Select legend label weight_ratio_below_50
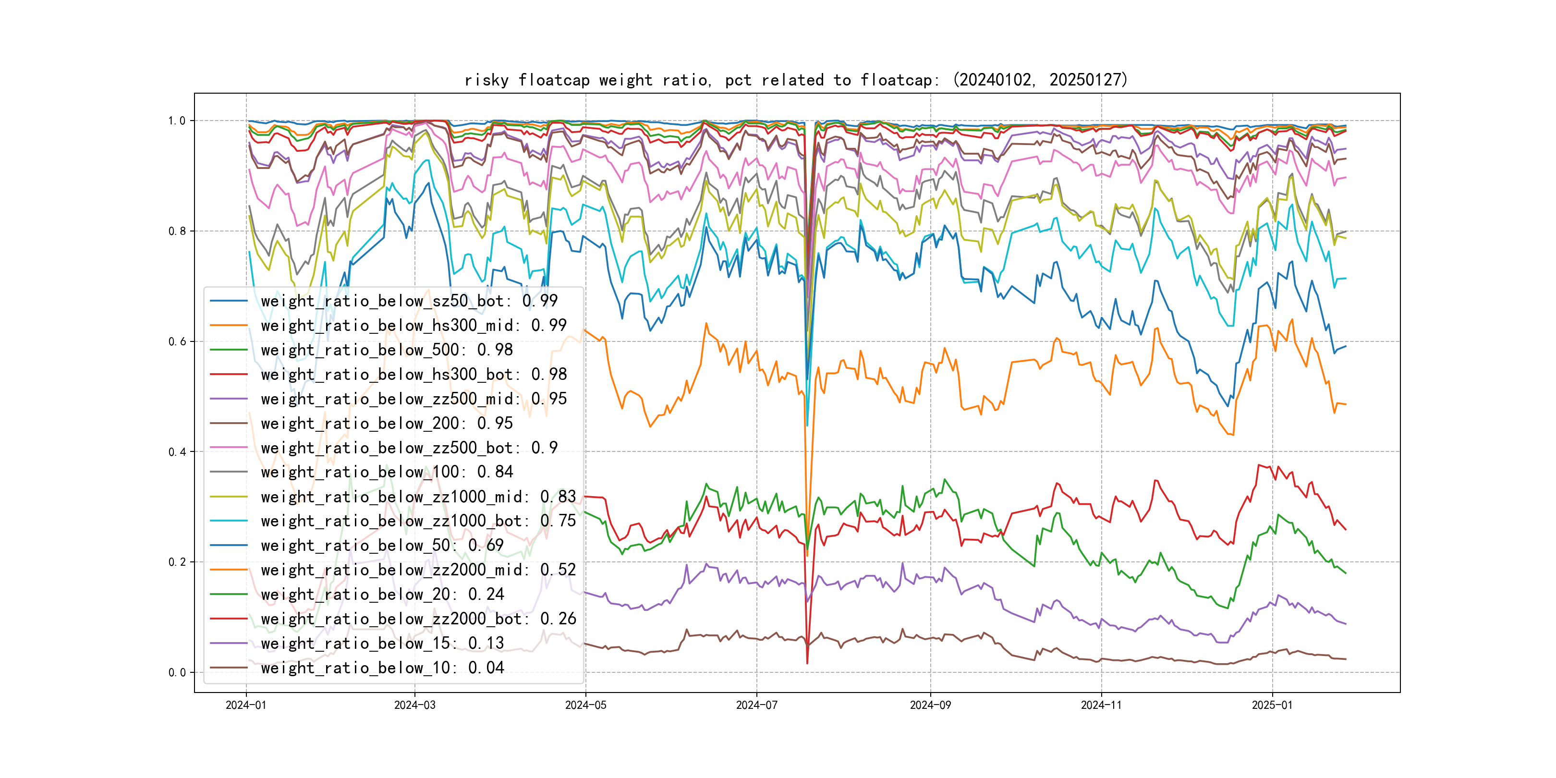 click(x=382, y=546)
